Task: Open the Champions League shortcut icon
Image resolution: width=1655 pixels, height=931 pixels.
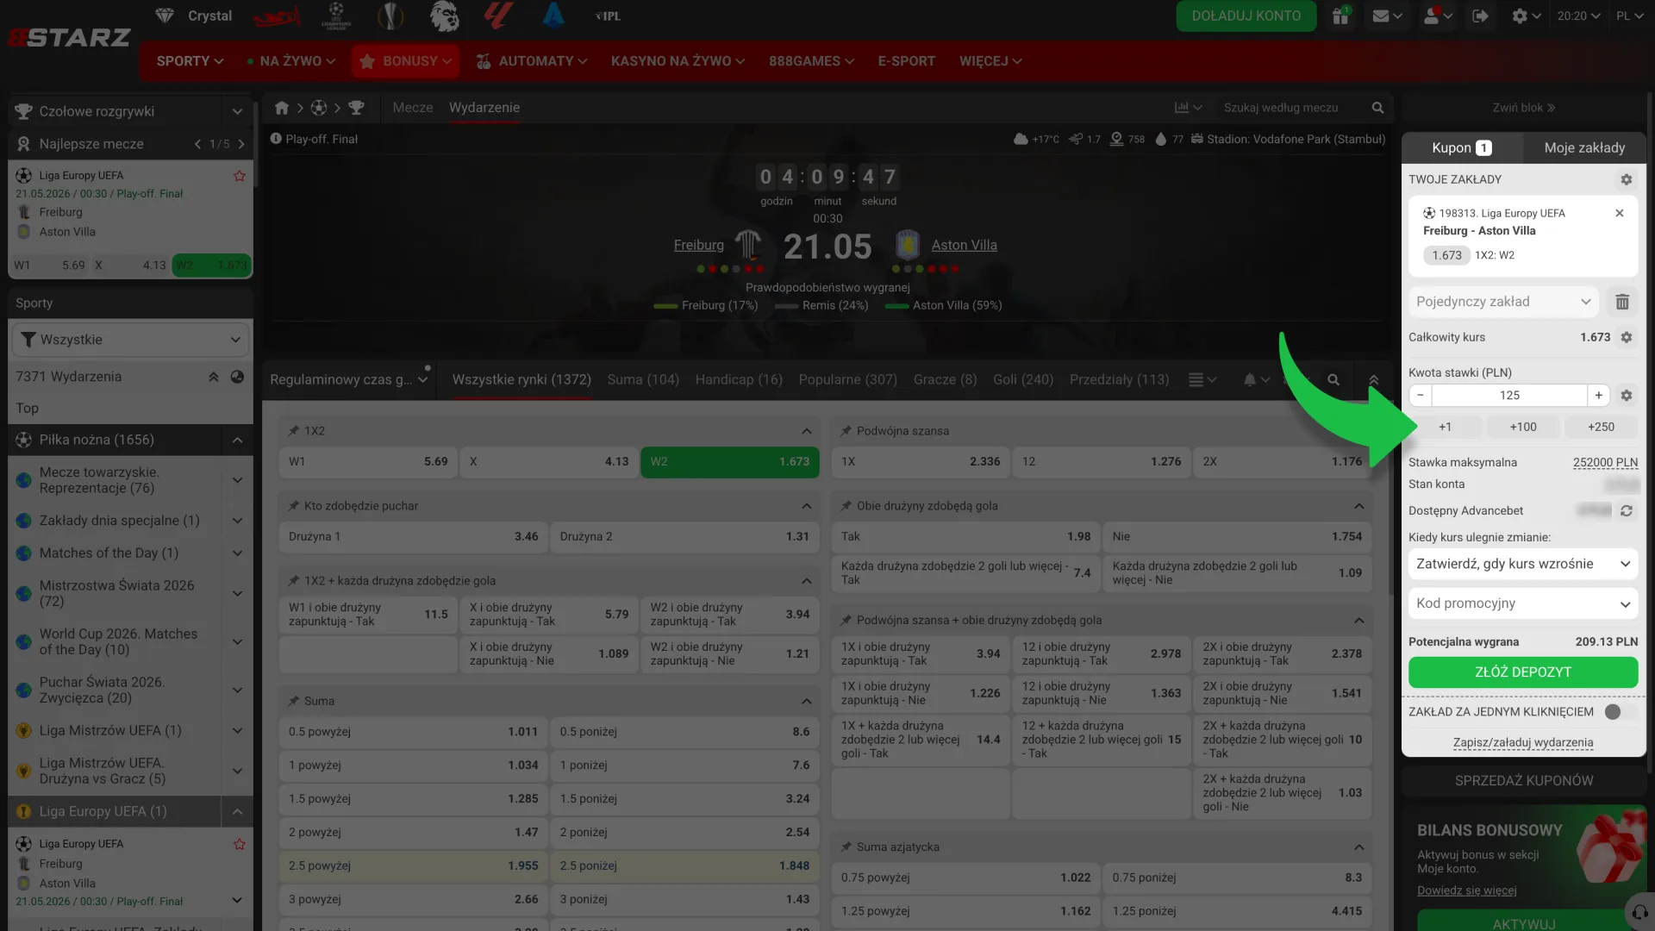Action: pos(336,16)
